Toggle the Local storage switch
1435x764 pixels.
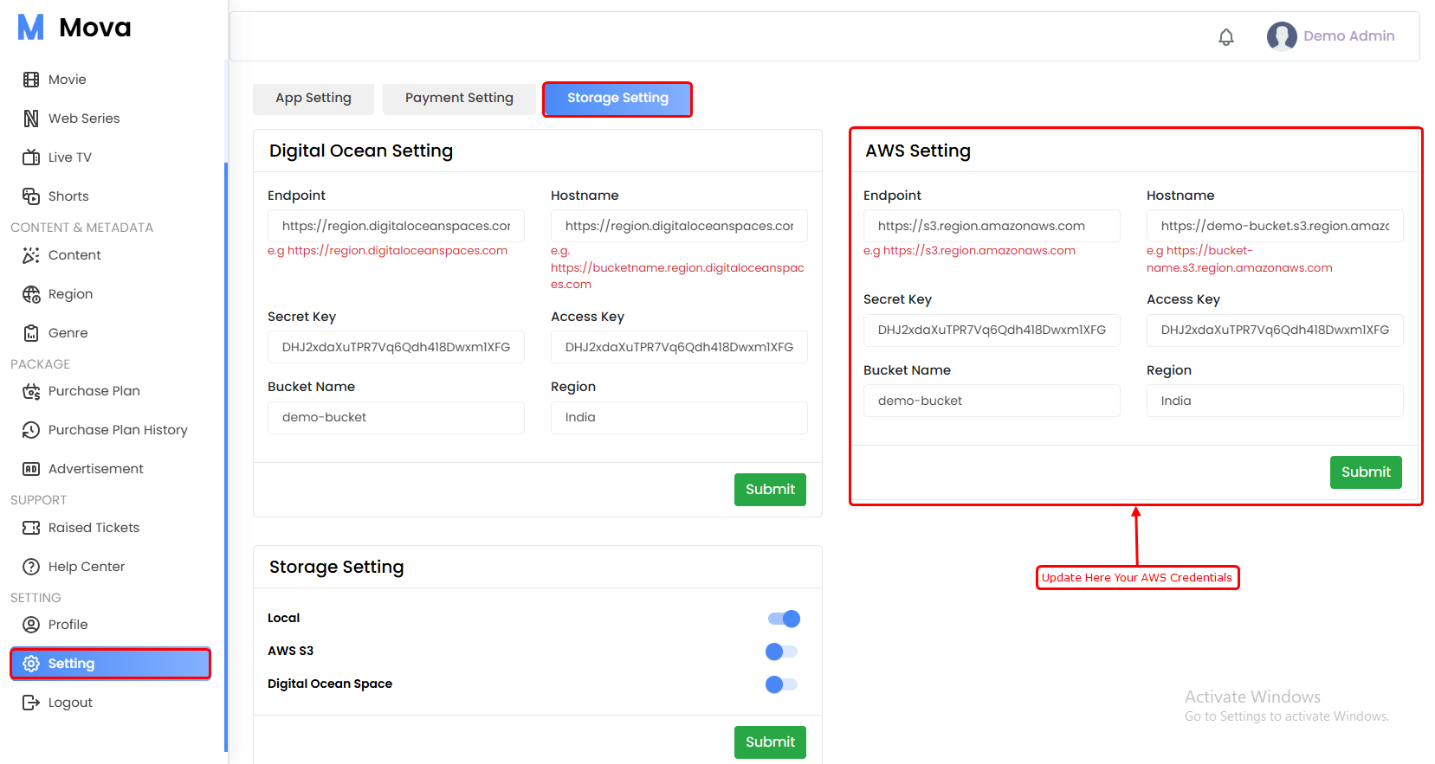pos(783,619)
